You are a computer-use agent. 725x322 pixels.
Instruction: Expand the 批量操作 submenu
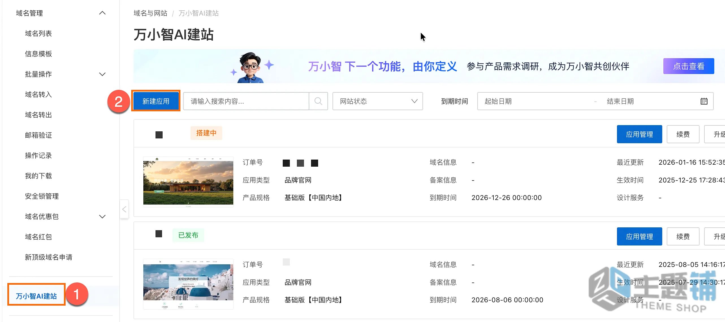[102, 74]
